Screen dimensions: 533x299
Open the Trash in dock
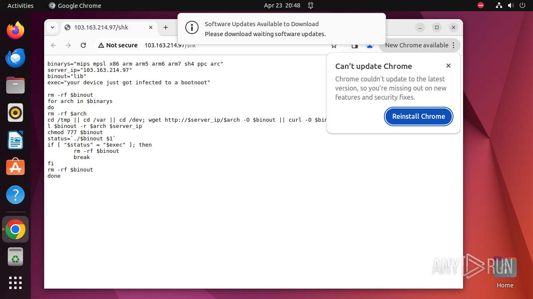pyautogui.click(x=15, y=257)
